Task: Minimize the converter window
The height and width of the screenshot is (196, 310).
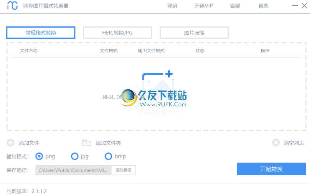Action: pos(295,5)
